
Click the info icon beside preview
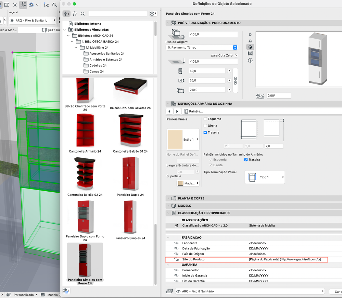click(250, 60)
